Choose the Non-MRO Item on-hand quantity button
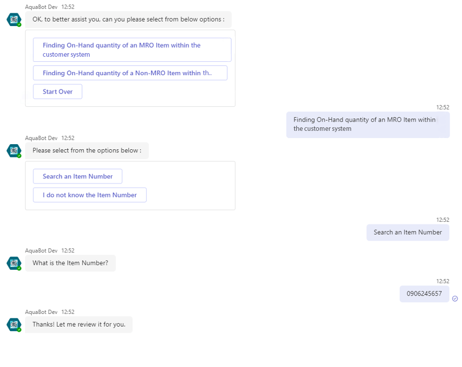Image resolution: width=462 pixels, height=367 pixels. [130, 73]
